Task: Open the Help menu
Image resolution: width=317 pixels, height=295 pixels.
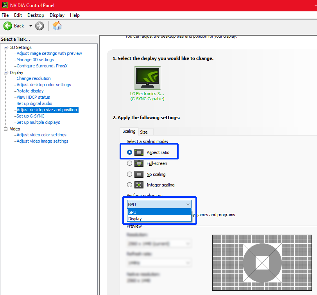Action: [75, 15]
